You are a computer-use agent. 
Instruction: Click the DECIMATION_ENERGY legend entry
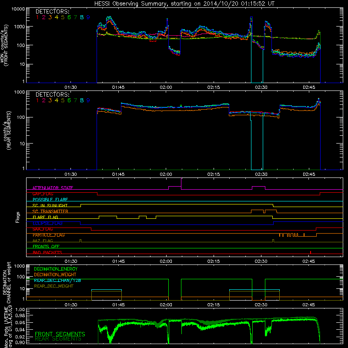pyautogui.click(x=56, y=269)
